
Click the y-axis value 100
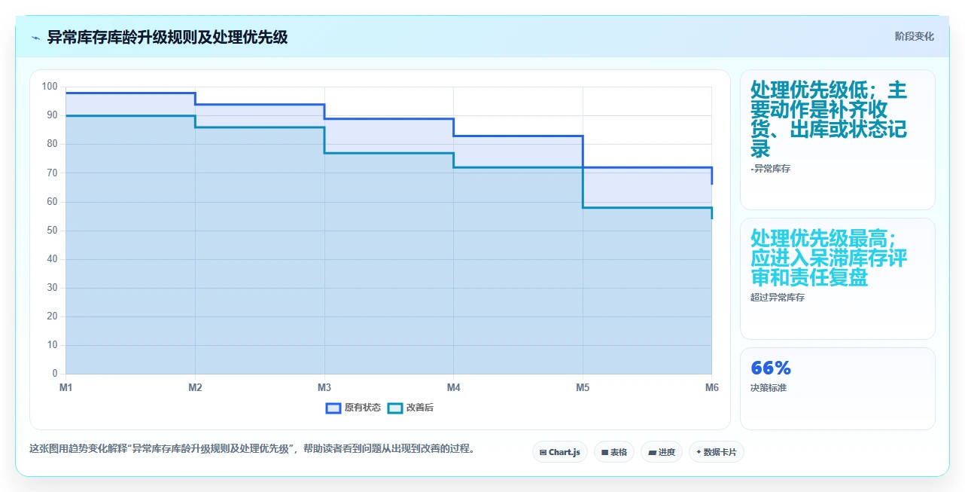[50, 87]
